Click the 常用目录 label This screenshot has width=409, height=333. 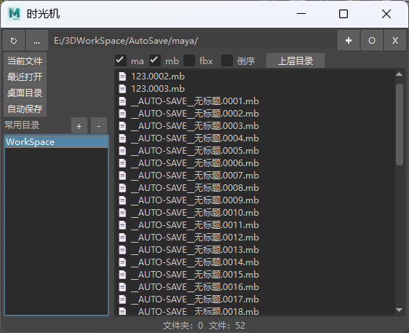(x=22, y=125)
